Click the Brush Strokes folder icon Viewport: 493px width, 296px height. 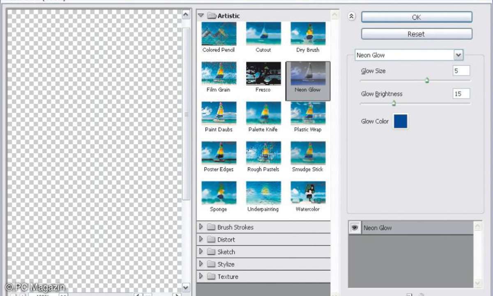[211, 227]
